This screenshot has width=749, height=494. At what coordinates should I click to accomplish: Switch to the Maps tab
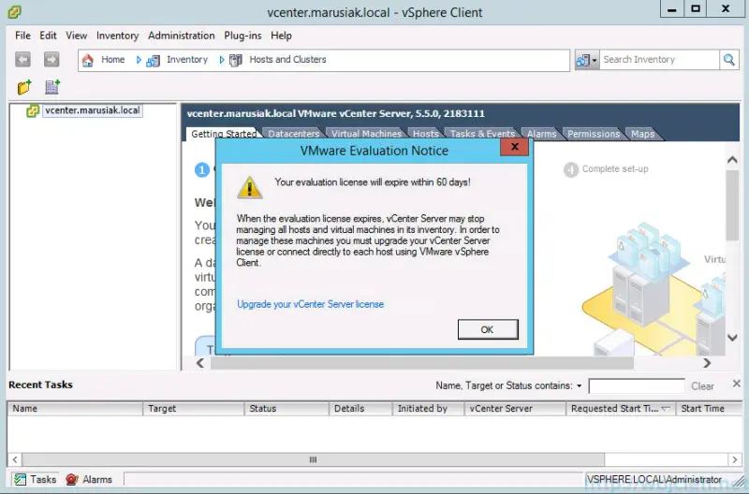[642, 134]
